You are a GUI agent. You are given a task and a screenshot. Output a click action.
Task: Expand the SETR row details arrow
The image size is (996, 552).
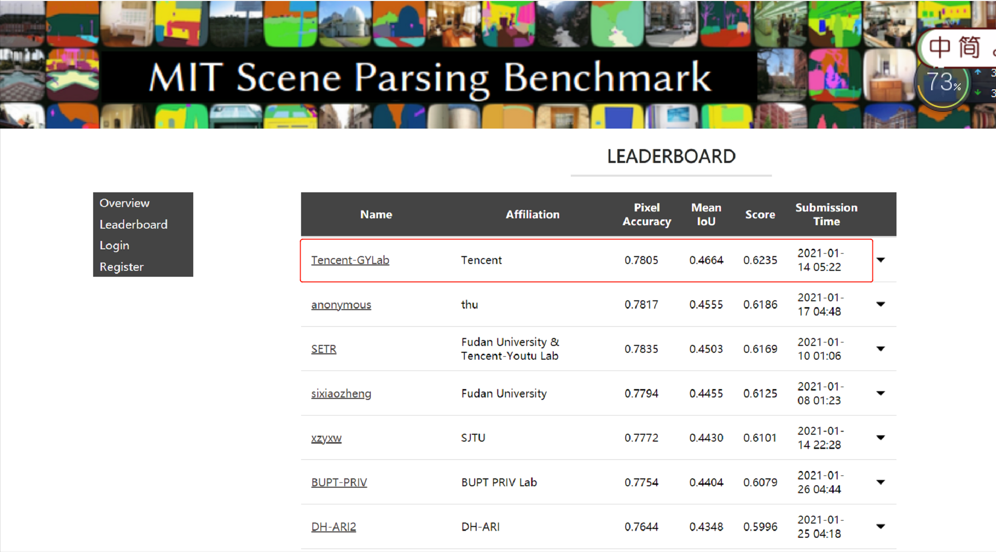(x=881, y=349)
